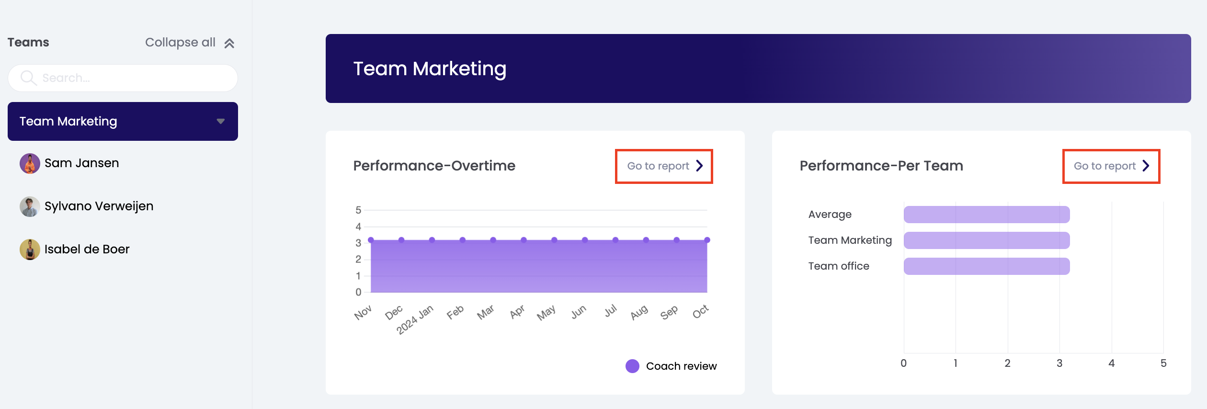This screenshot has height=409, width=1207.
Task: Click the Team office bar in chart
Action: click(x=986, y=266)
